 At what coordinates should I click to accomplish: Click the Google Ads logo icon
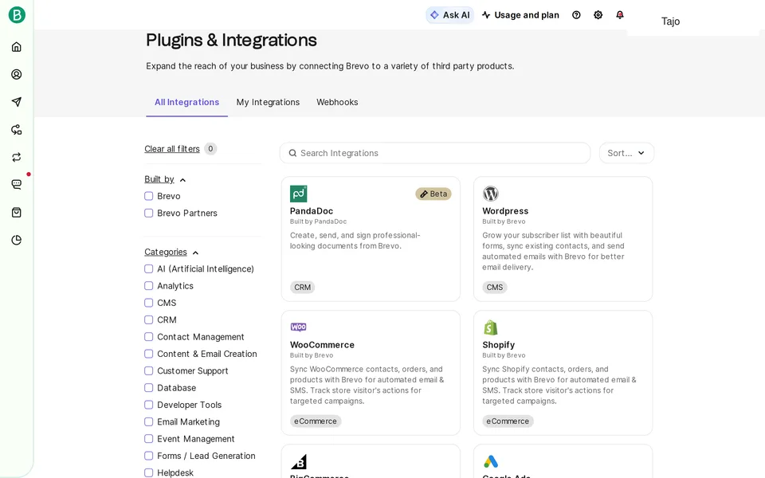click(x=491, y=461)
